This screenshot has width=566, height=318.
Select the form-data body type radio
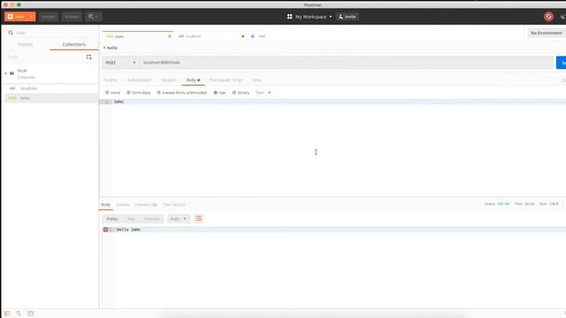(128, 93)
